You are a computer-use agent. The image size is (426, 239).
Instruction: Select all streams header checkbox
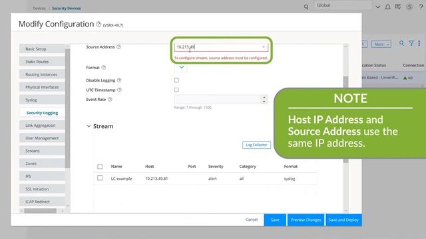[100, 167]
